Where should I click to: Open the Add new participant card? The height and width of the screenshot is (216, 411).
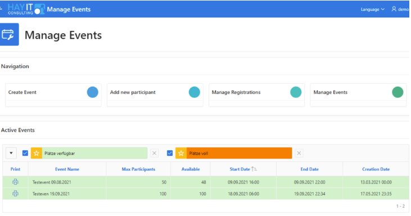tap(155, 95)
